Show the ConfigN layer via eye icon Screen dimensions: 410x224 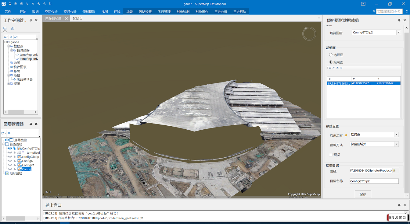(10, 161)
